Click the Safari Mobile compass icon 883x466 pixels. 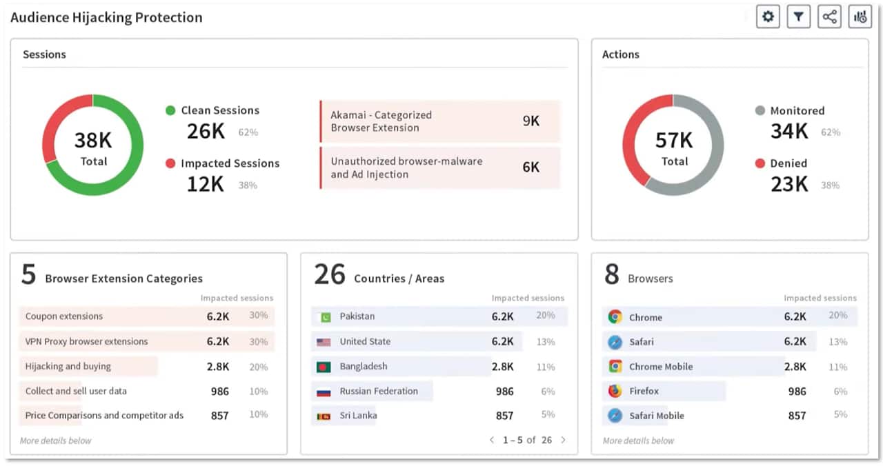tap(615, 416)
